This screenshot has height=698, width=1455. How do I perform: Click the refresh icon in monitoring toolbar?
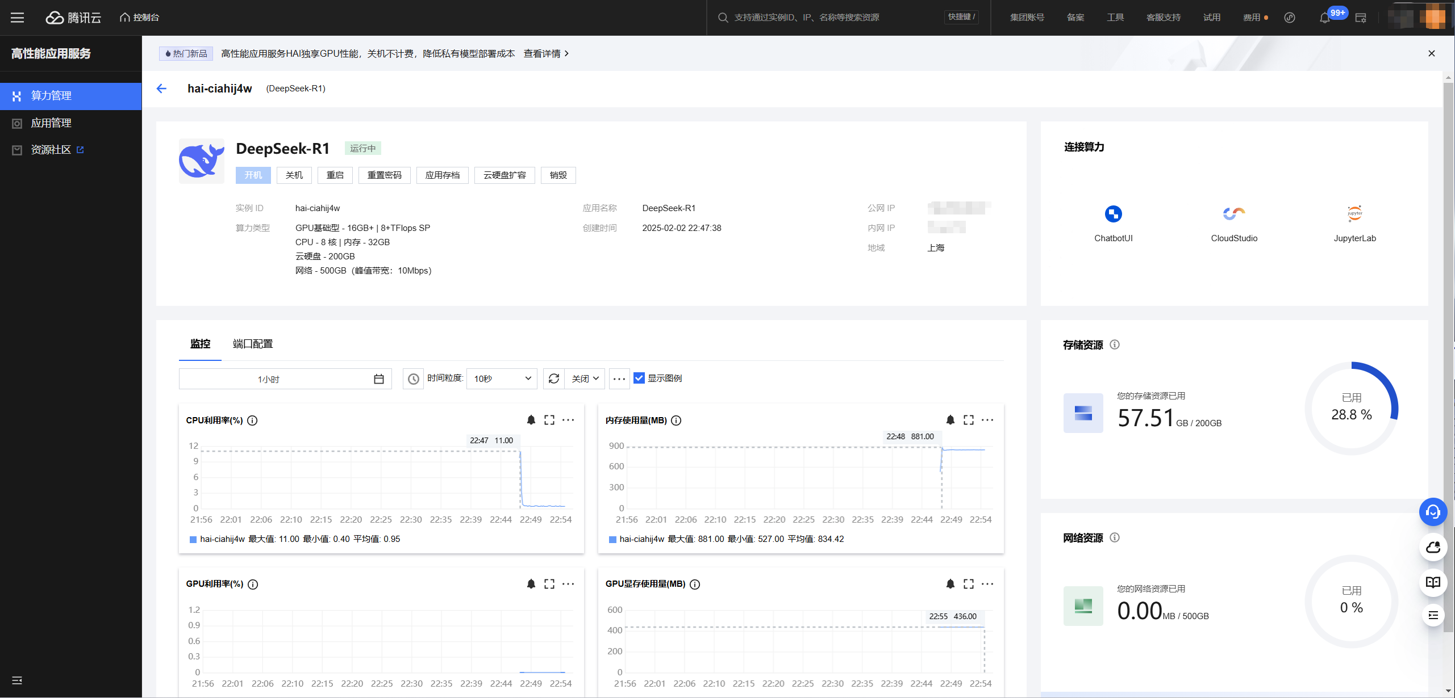pyautogui.click(x=554, y=379)
